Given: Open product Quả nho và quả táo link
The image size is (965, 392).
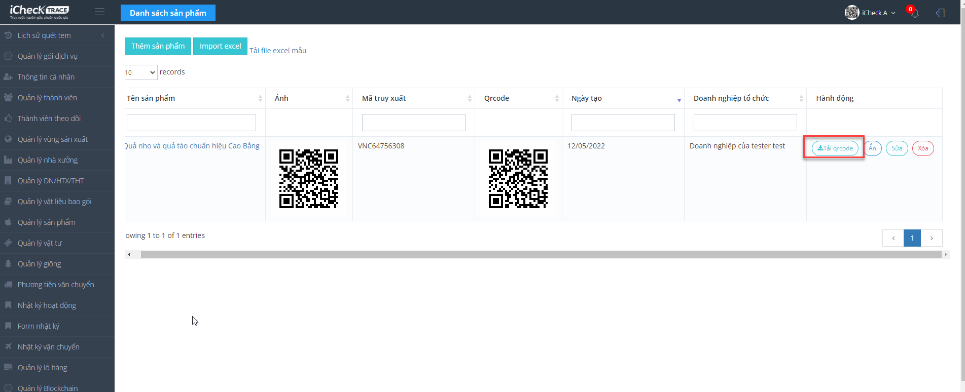Looking at the screenshot, I should pos(192,146).
